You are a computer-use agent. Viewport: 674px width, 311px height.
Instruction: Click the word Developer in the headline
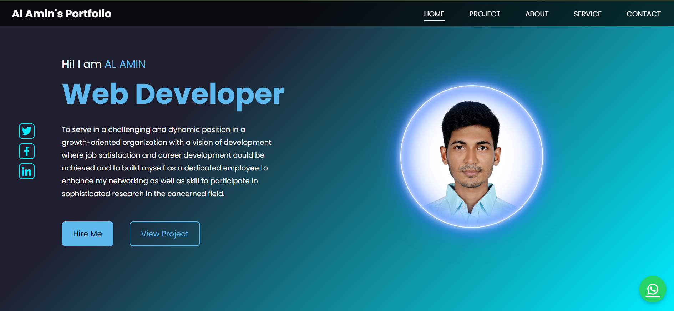click(x=210, y=94)
